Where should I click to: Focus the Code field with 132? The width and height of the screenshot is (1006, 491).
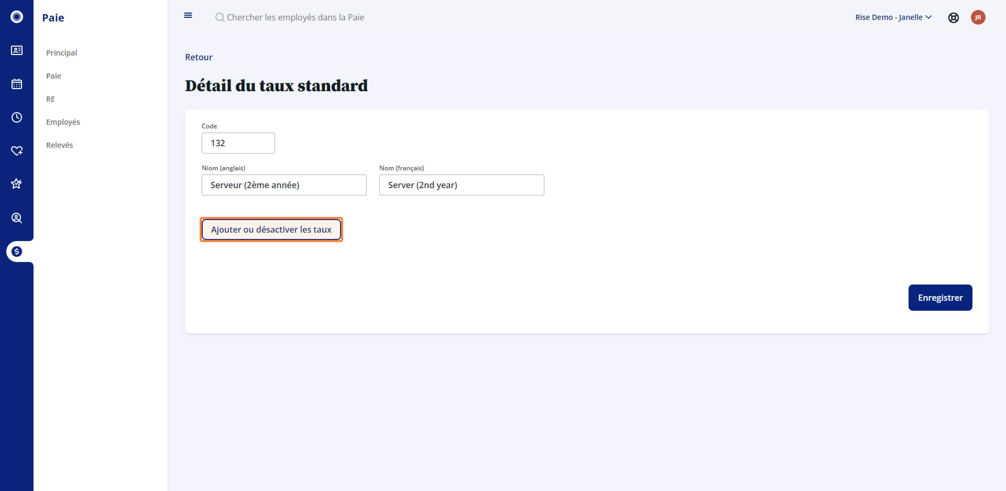click(x=238, y=143)
